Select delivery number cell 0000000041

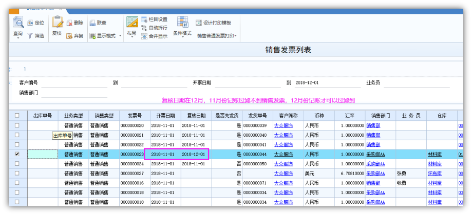click(258, 144)
